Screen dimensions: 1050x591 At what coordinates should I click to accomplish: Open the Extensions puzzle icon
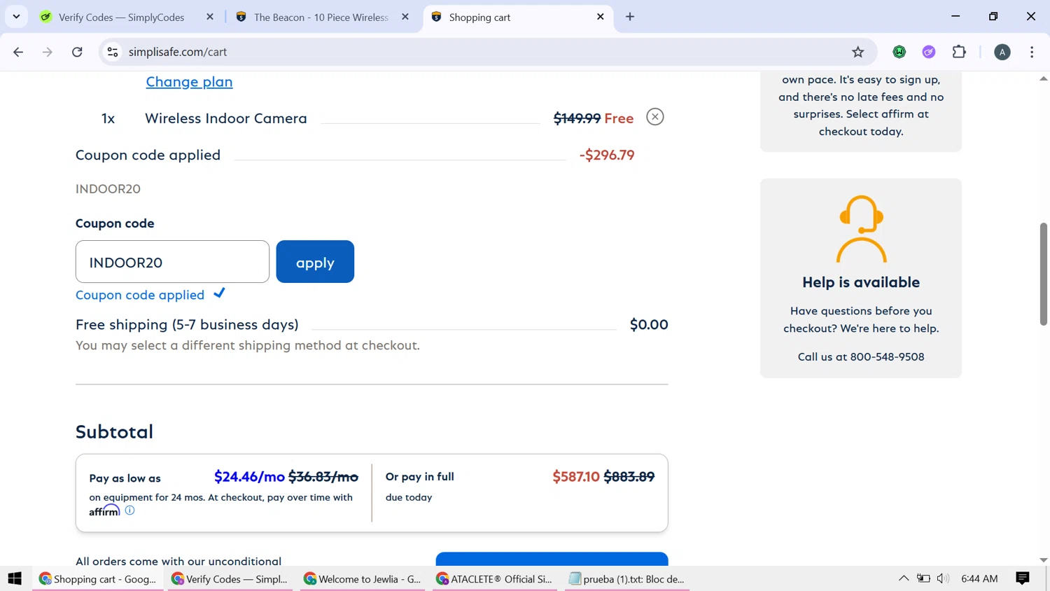click(959, 52)
